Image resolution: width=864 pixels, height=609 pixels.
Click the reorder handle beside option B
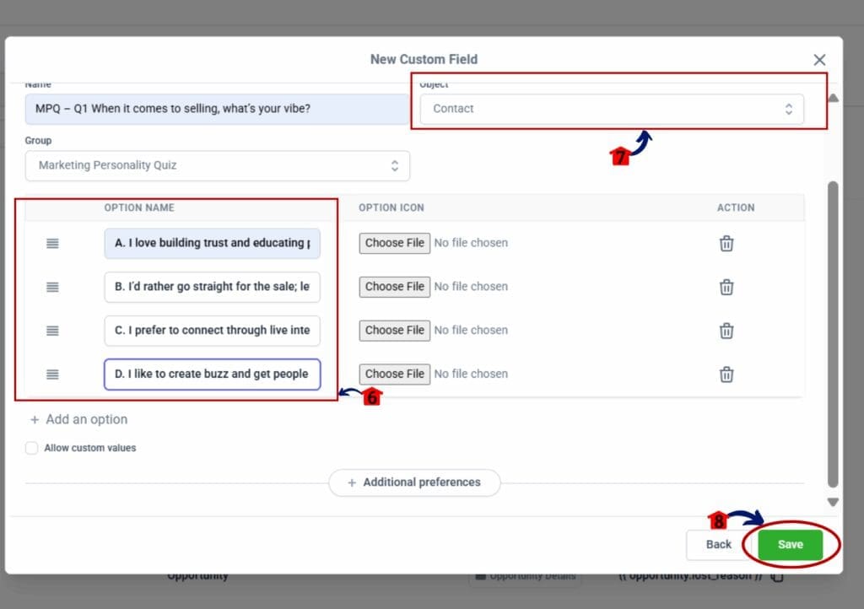pyautogui.click(x=52, y=287)
